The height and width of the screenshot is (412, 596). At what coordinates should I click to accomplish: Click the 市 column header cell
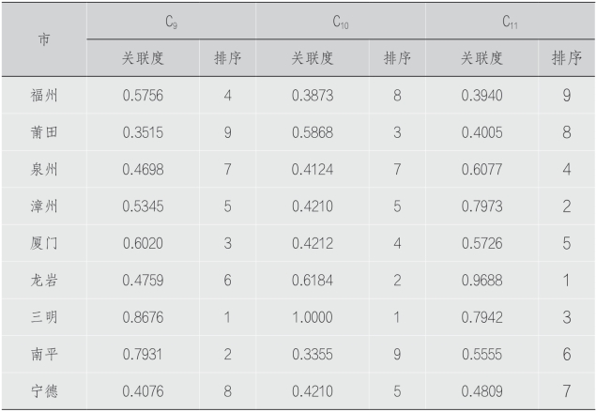[x=44, y=39]
